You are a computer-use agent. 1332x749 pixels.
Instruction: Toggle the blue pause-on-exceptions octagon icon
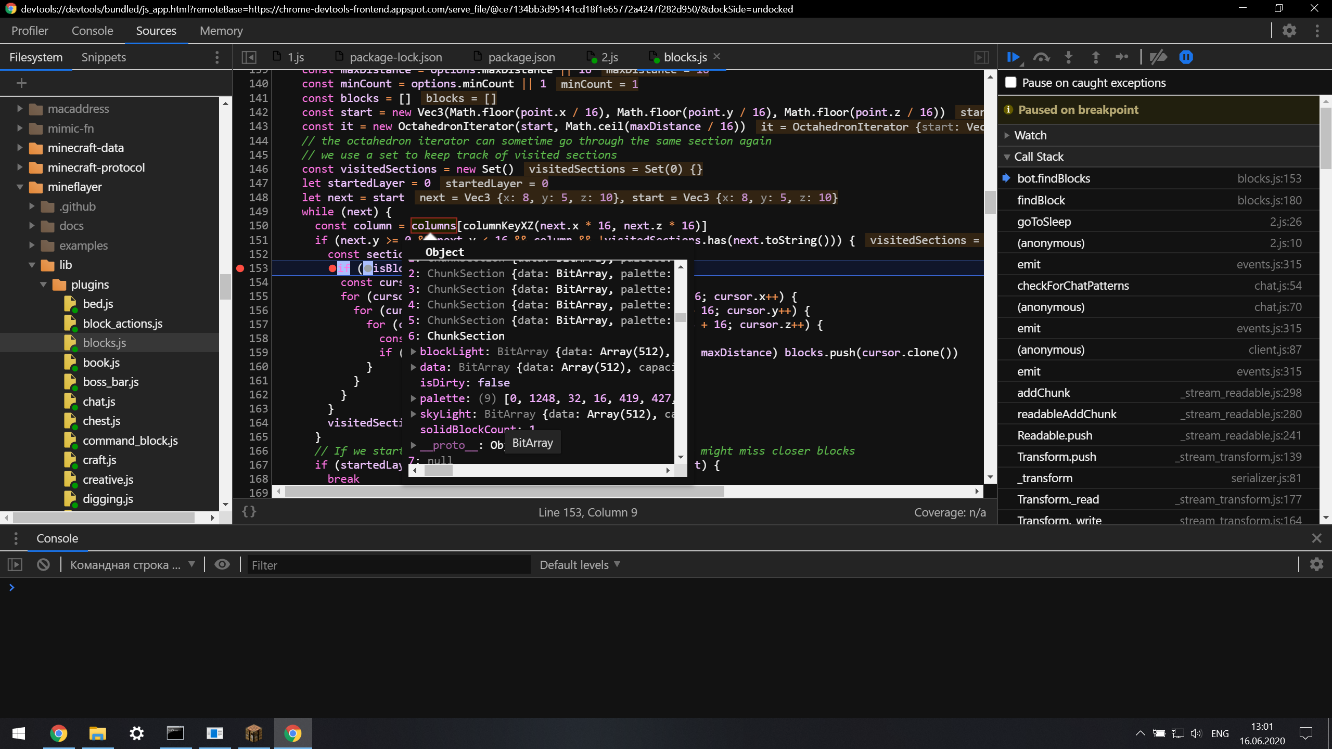click(x=1185, y=57)
